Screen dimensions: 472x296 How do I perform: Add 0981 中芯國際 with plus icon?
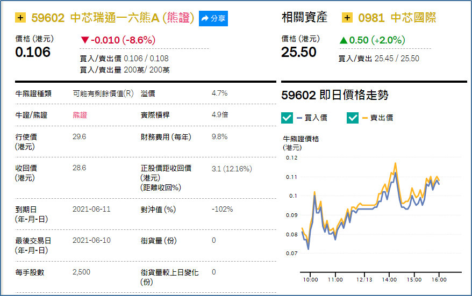coord(347,18)
